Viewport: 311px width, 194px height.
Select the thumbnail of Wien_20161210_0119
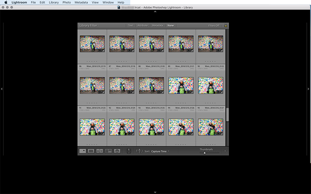92,85
